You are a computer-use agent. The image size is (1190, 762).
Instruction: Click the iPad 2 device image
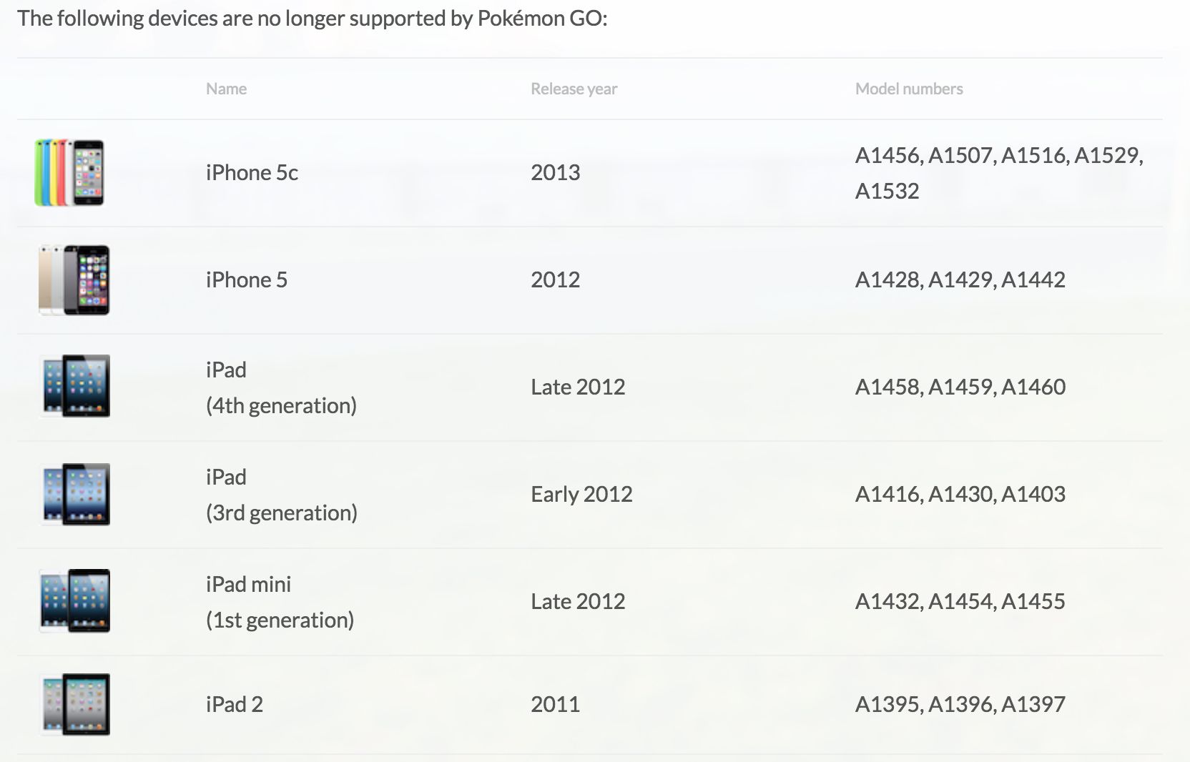(75, 705)
